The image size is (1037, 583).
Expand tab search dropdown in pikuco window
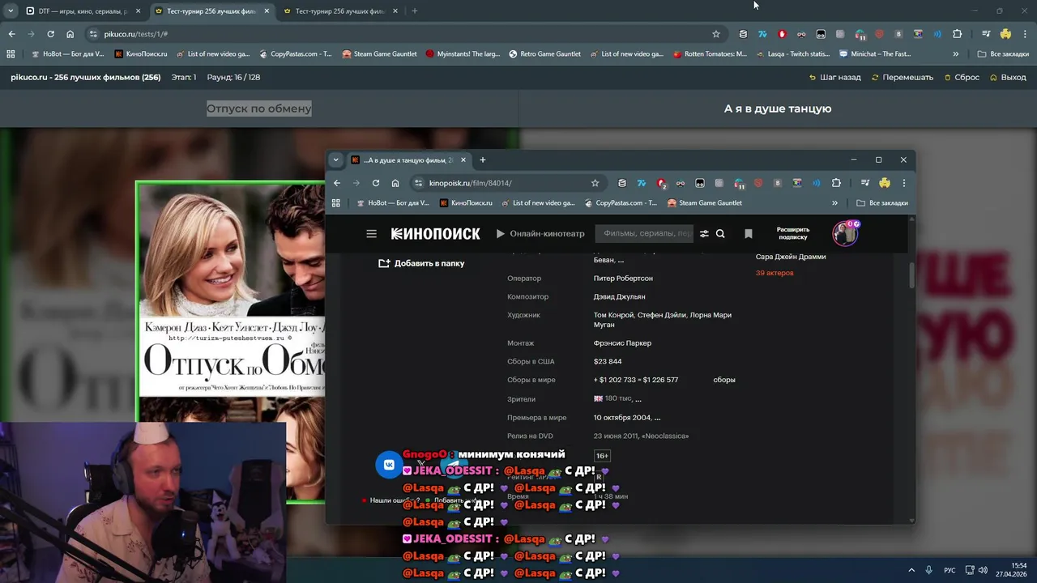[x=11, y=11]
